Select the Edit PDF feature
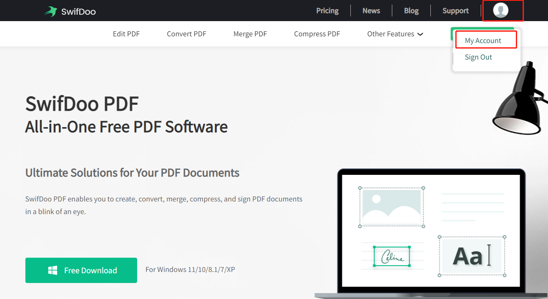 [x=126, y=34]
